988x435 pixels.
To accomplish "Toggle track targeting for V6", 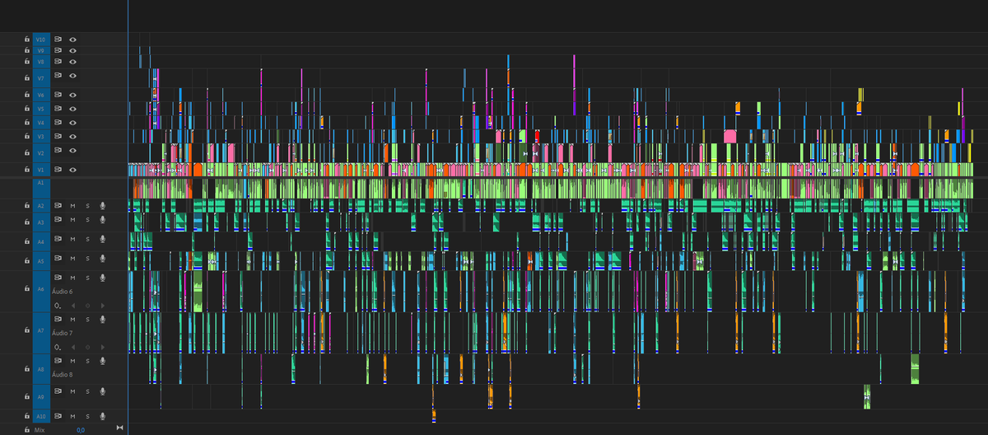I will coord(42,95).
